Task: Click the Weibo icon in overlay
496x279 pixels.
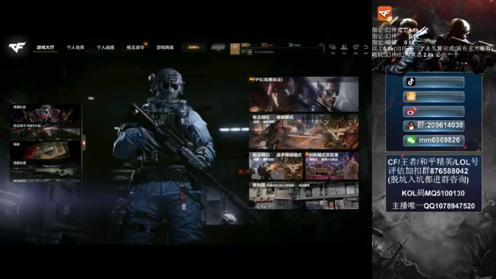Action: click(411, 112)
